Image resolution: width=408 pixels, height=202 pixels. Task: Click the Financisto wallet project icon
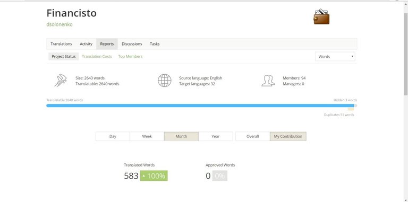[x=321, y=17]
